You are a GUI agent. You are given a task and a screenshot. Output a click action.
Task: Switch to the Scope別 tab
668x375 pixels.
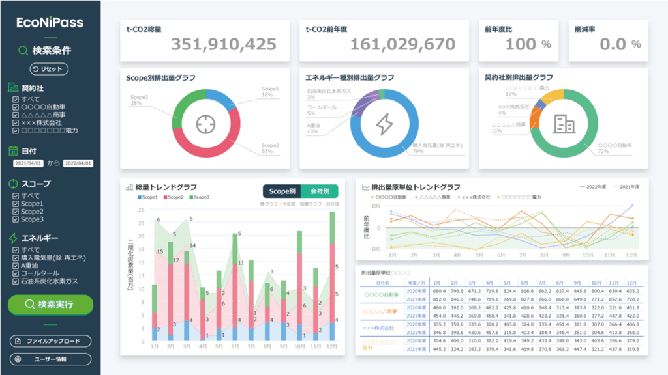click(282, 191)
